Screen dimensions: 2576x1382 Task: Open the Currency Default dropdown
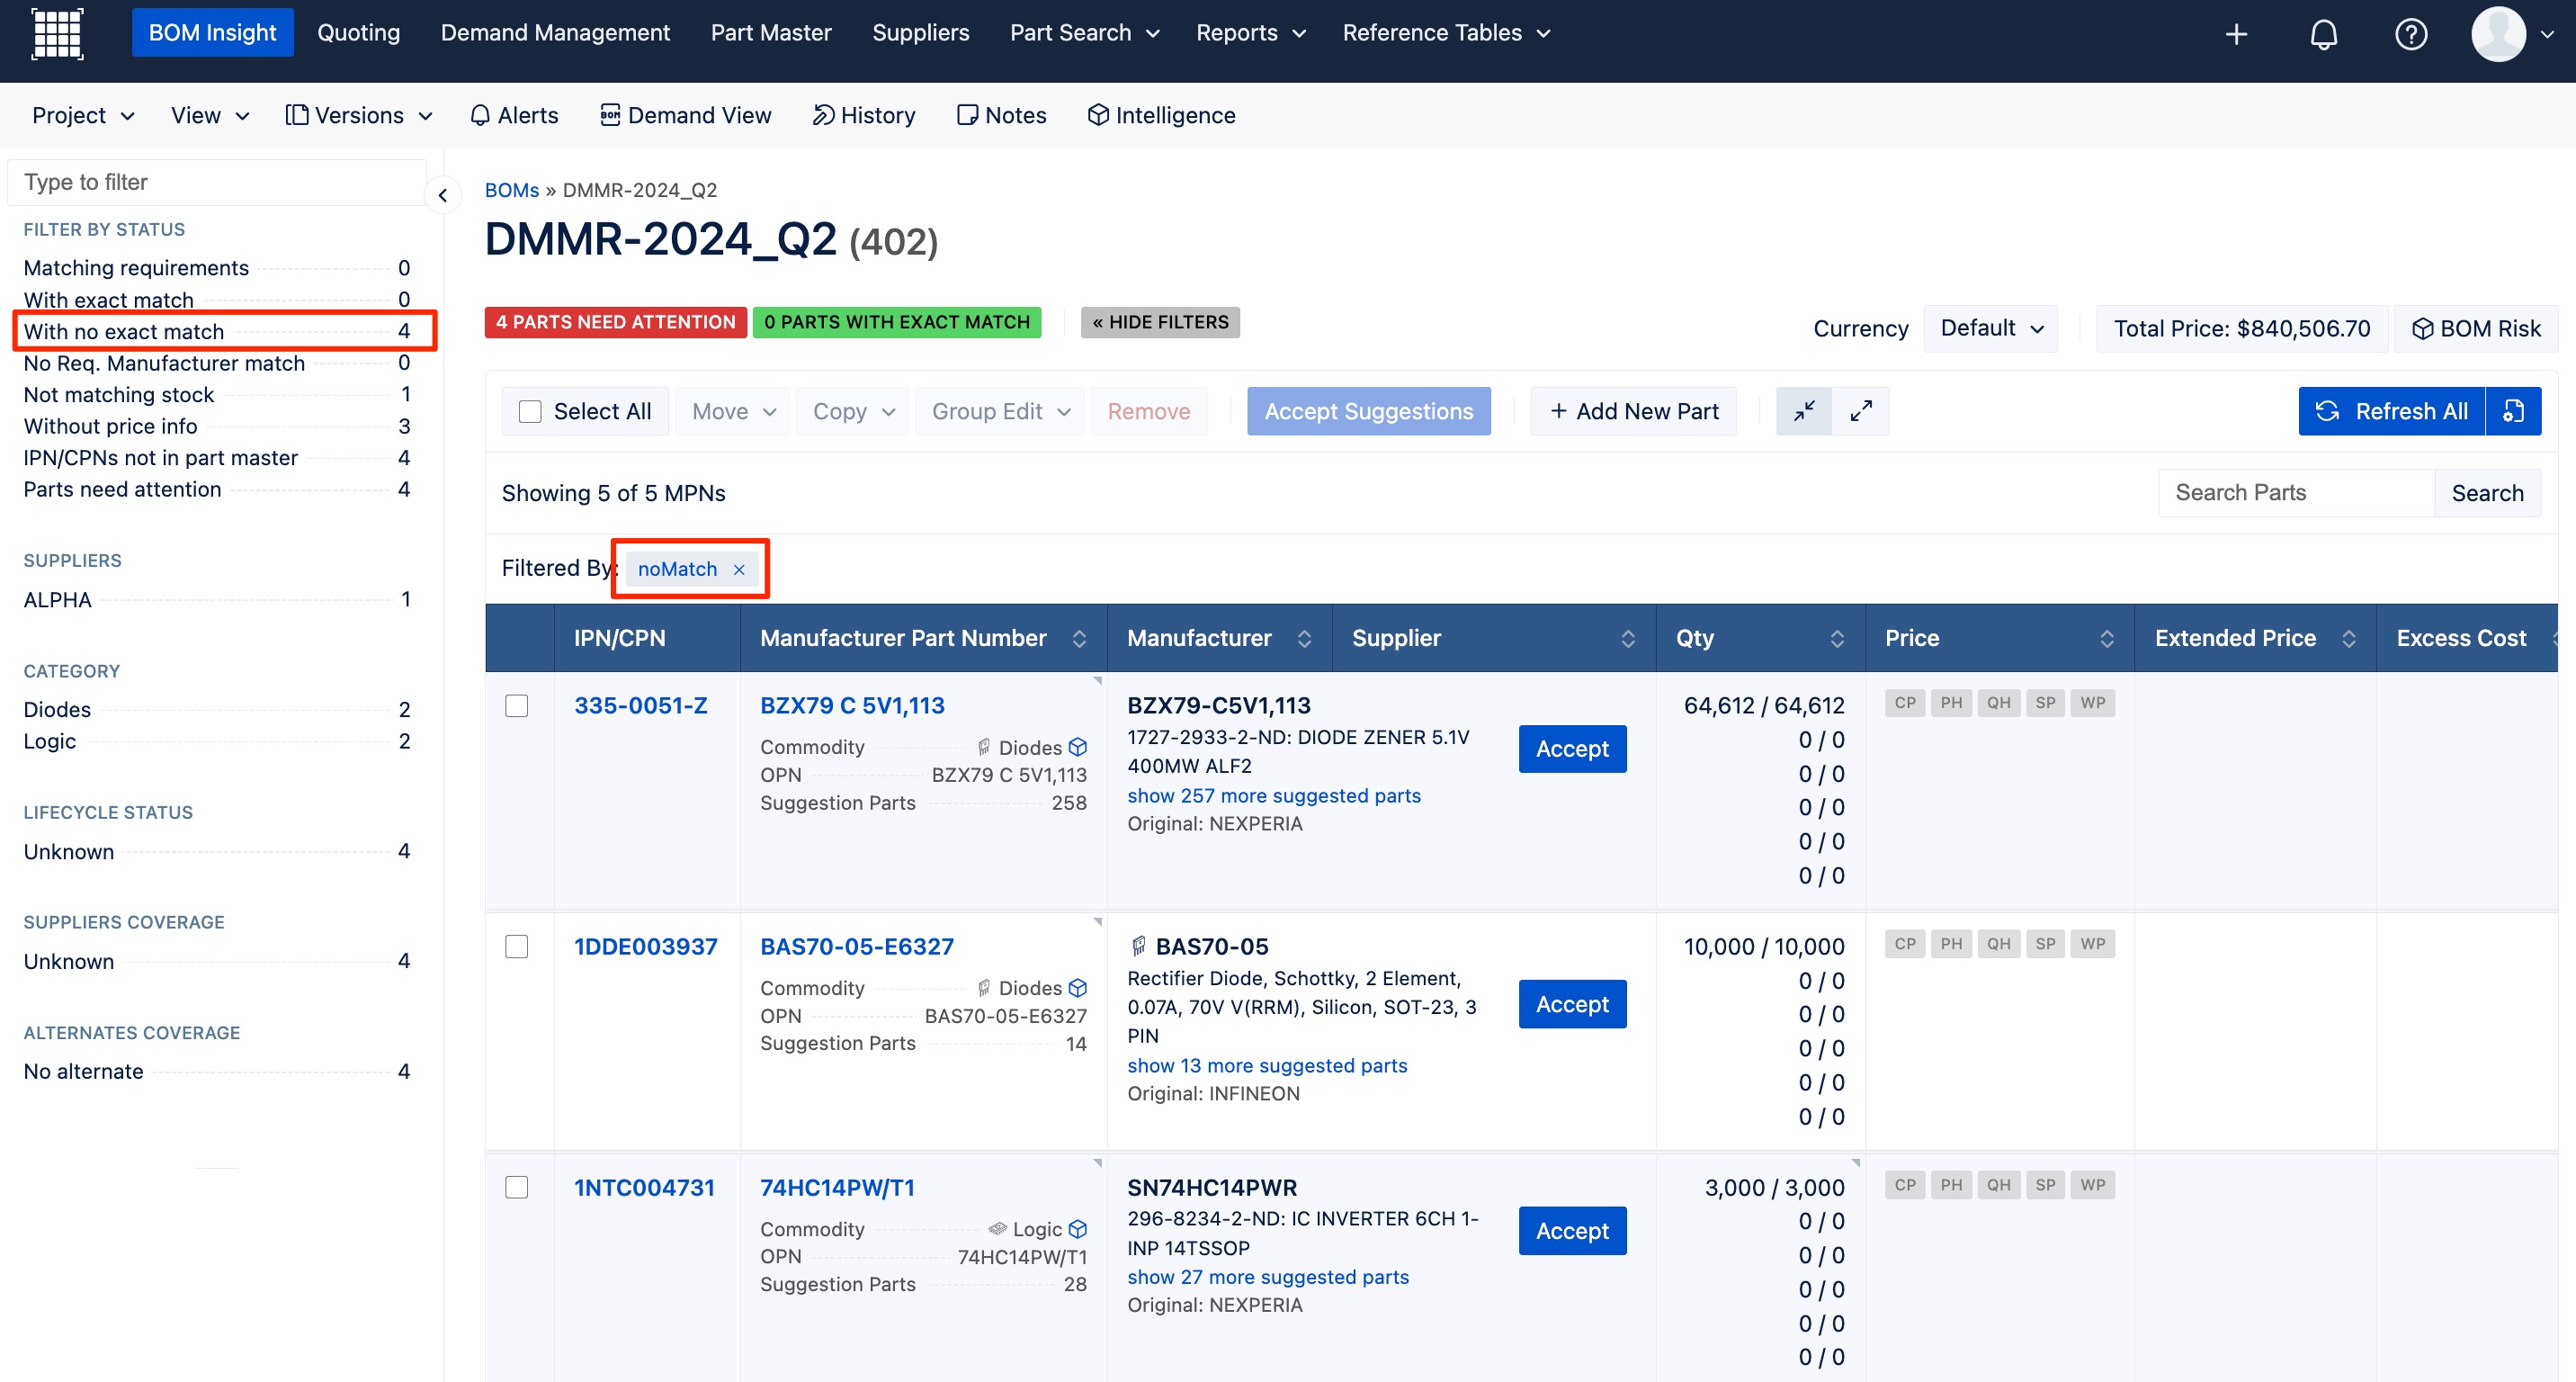(1991, 329)
